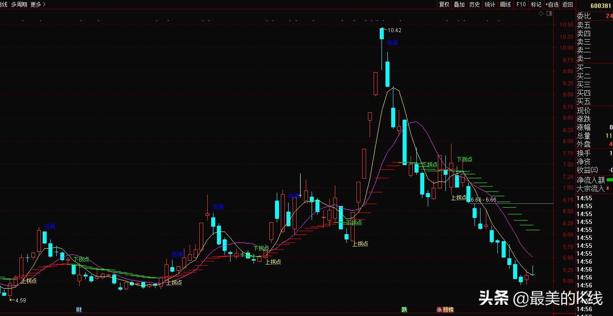
Task: Click stock code 600381 header
Action: tap(601, 5)
